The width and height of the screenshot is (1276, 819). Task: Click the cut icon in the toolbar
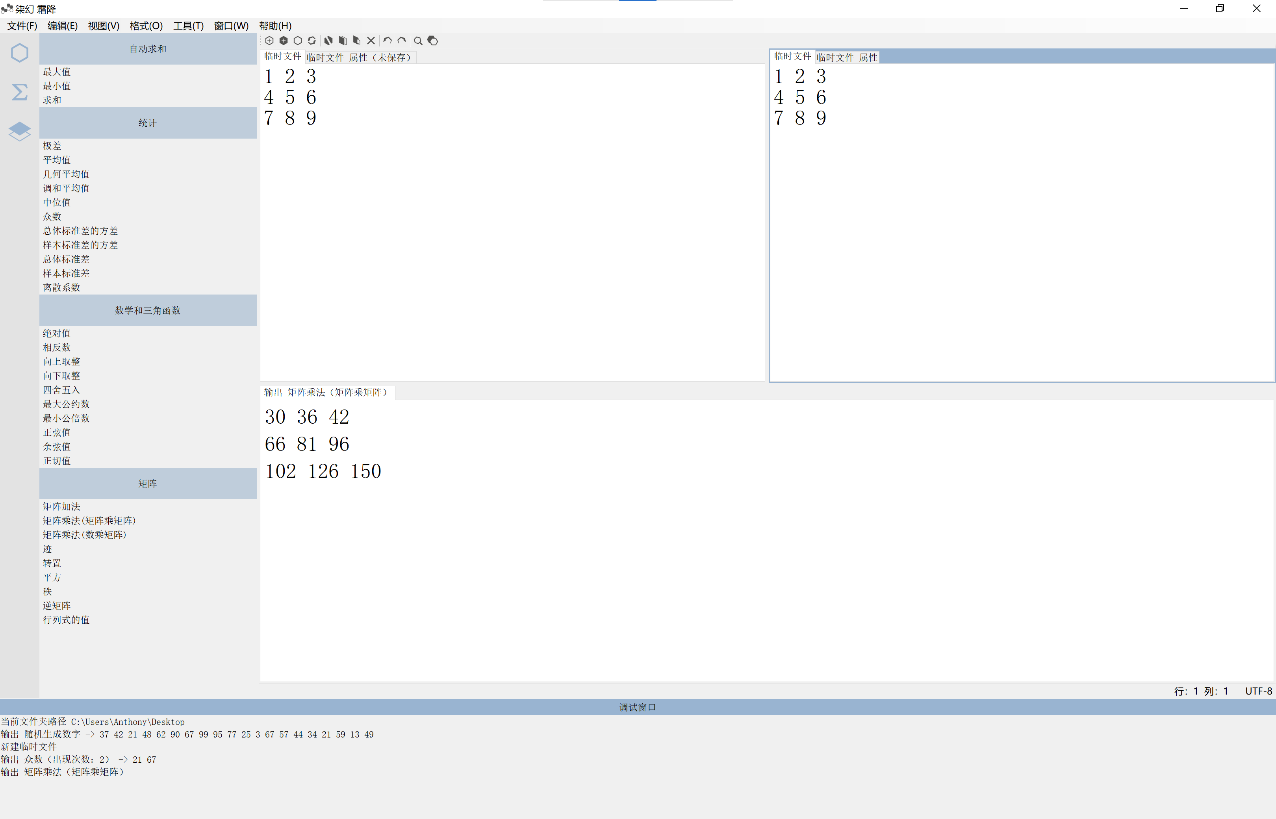[328, 41]
